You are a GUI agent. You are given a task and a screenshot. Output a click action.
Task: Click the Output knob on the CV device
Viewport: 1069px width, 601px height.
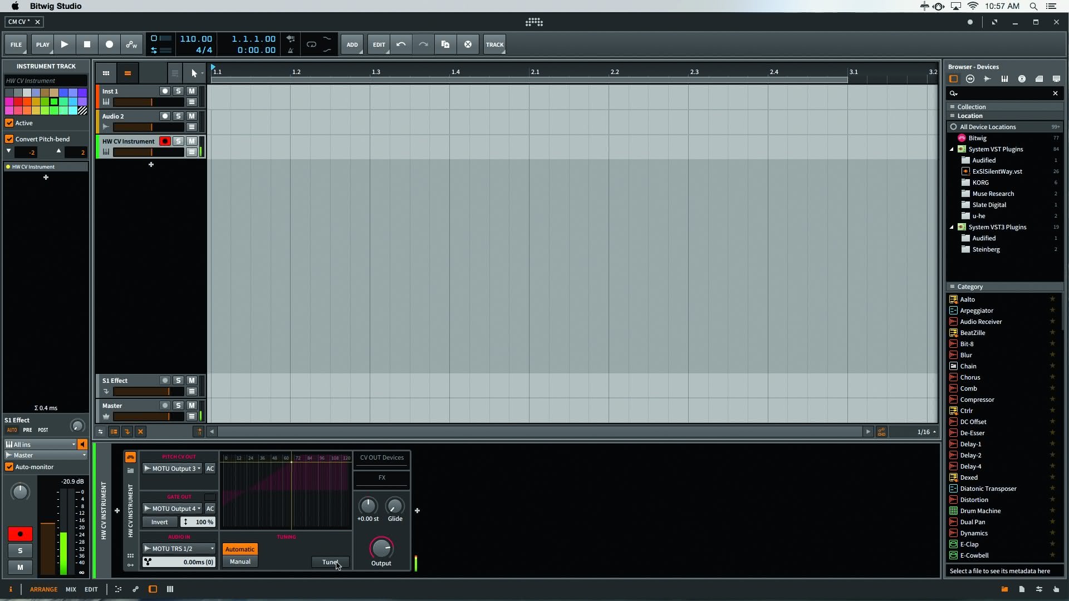[x=381, y=548]
